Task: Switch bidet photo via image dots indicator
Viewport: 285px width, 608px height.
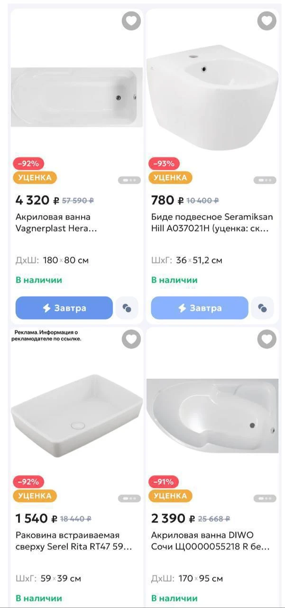Action: 265,180
